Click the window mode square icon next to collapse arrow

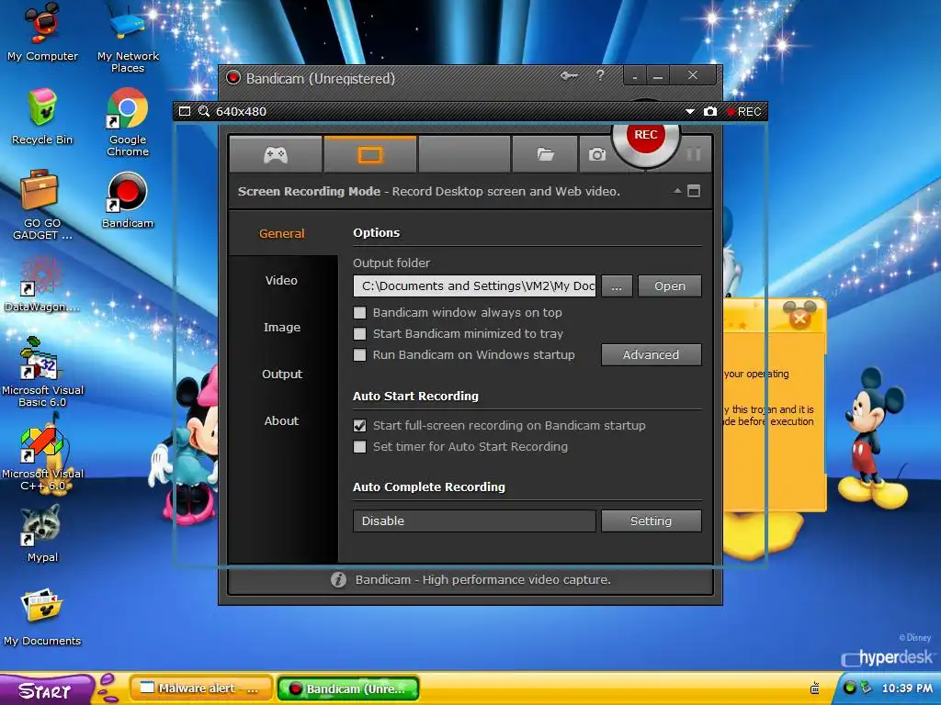(x=694, y=191)
